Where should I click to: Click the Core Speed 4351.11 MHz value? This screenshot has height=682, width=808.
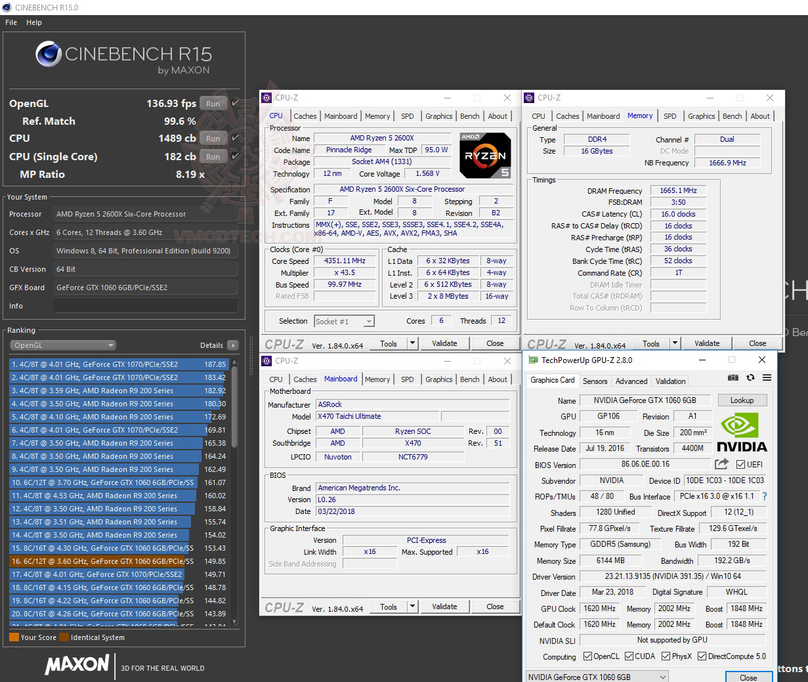pos(345,261)
